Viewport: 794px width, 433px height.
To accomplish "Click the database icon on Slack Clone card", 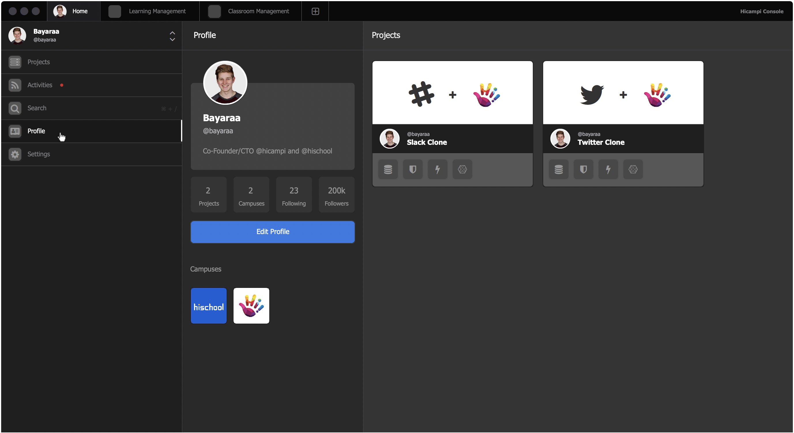I will pos(388,169).
